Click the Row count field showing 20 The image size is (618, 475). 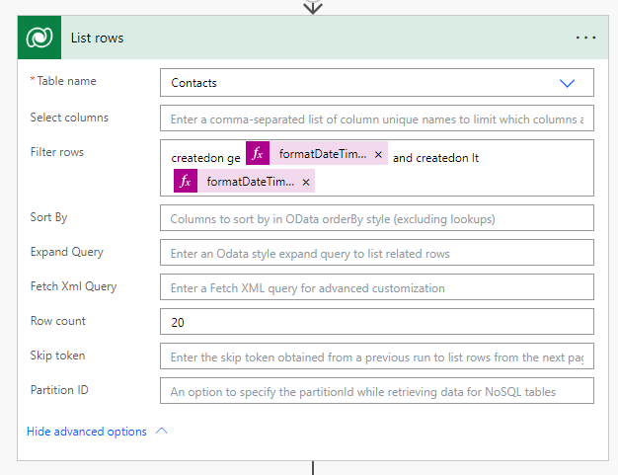point(376,322)
